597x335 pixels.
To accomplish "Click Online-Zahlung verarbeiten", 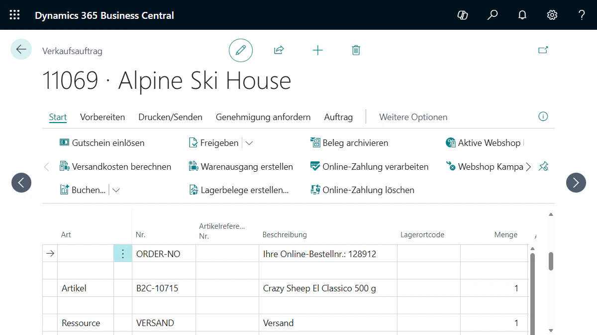I will pos(369,167).
